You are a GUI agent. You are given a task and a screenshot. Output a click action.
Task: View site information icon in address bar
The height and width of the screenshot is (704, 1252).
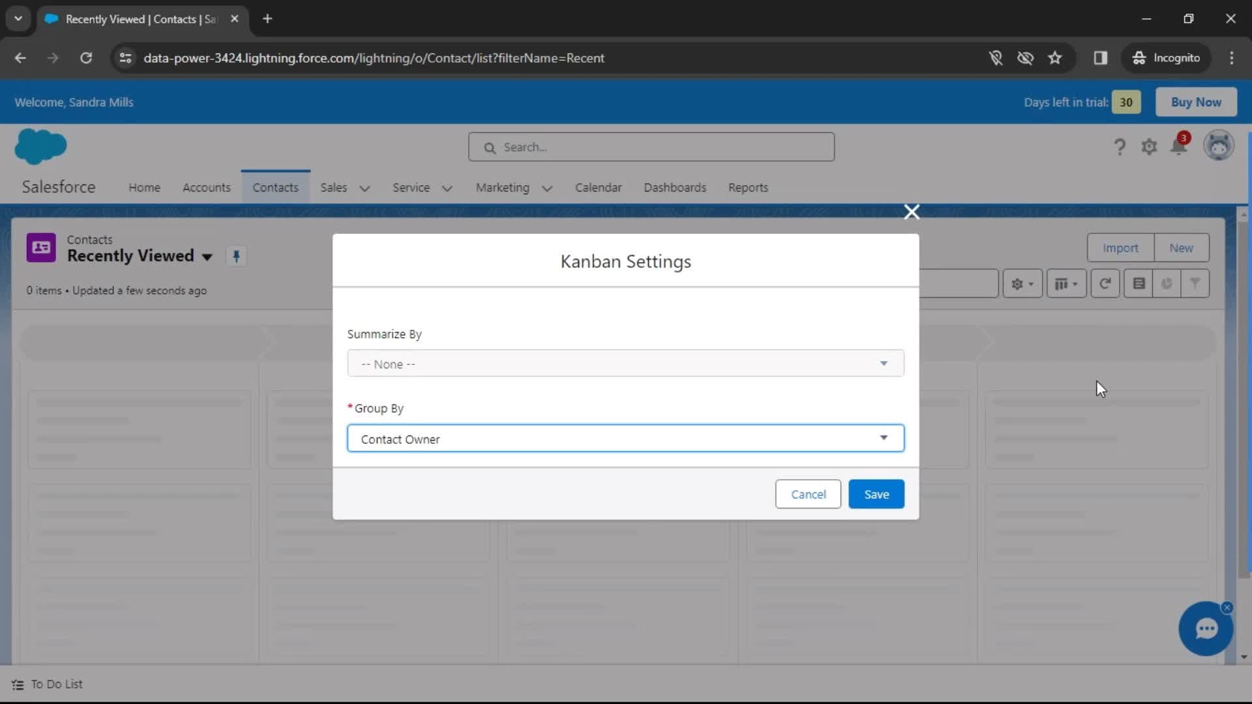pos(125,58)
